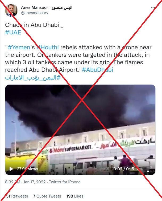Seek along the video progress bar
Screen dimensions: 162x201
(80, 161)
